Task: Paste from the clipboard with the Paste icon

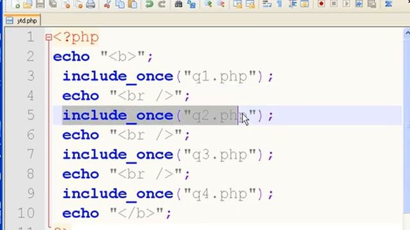Action: 133,4
